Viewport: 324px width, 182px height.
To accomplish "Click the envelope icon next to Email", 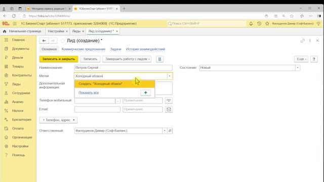I will pos(169,109).
